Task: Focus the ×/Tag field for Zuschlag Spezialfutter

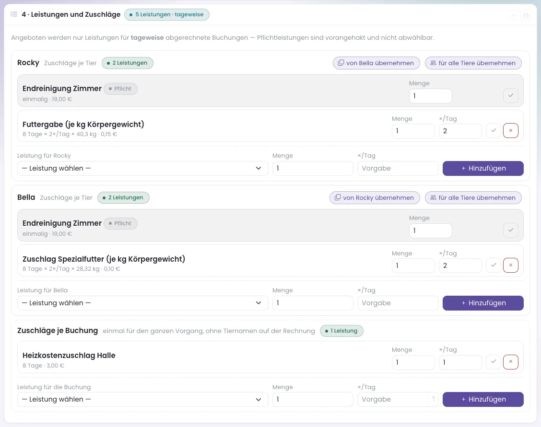Action: pos(460,265)
